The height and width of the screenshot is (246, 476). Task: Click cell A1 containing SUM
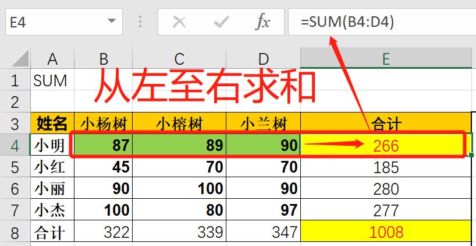pyautogui.click(x=52, y=80)
